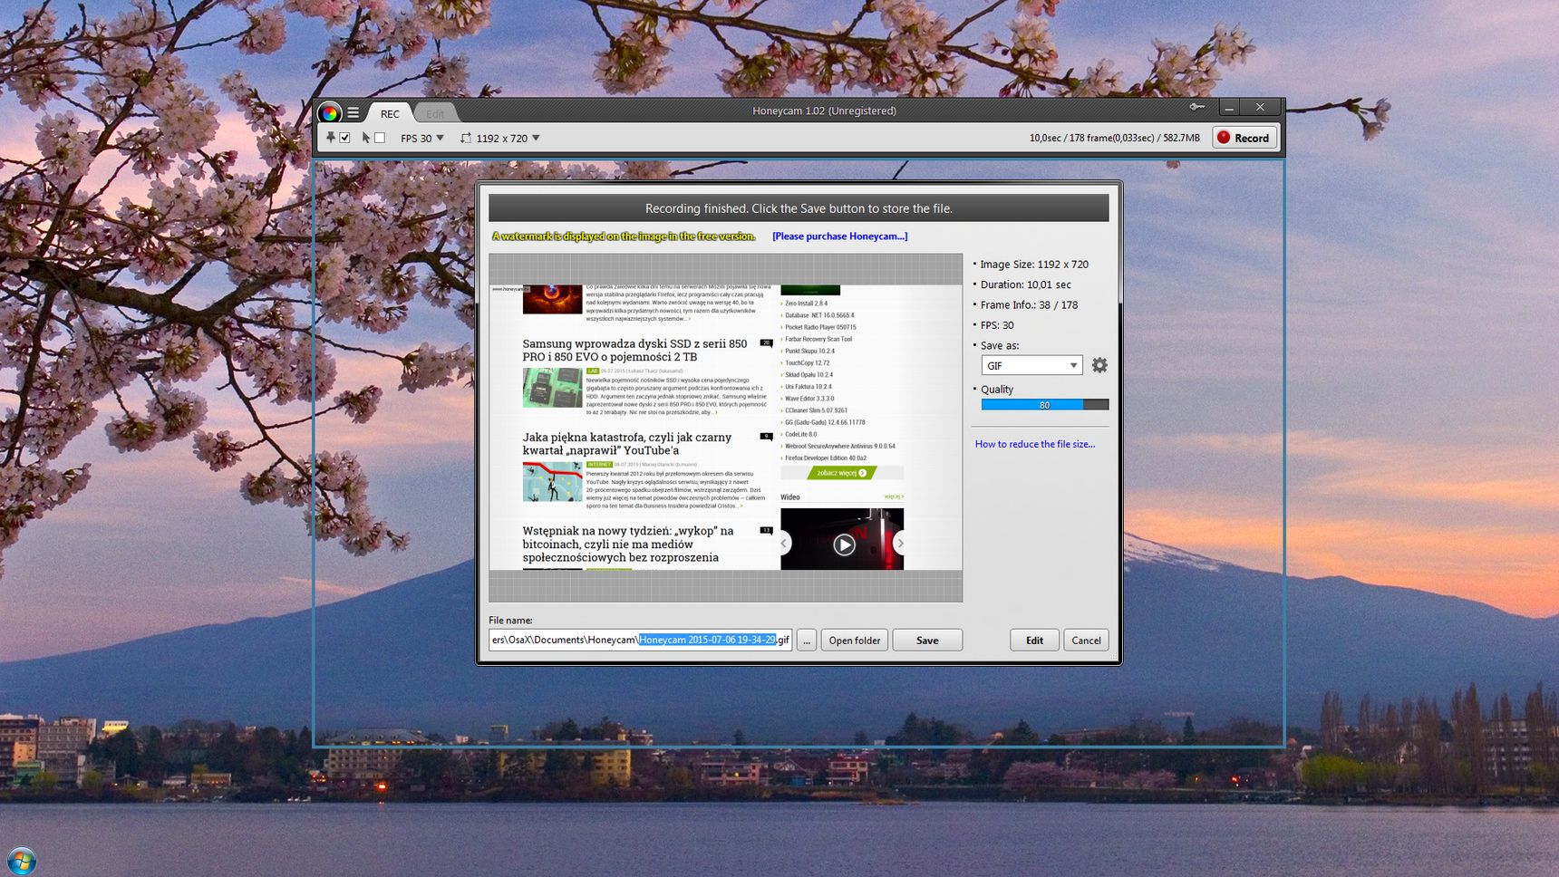Click the pin icon in toolbar
The image size is (1559, 877).
[x=331, y=138]
